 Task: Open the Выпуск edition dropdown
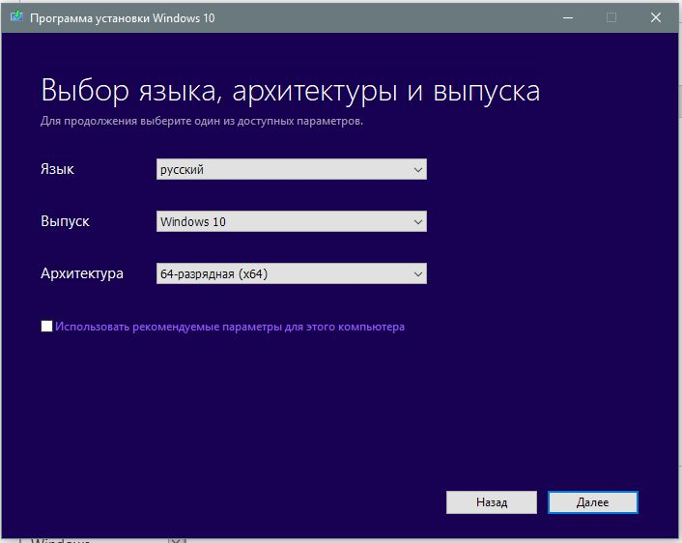pyautogui.click(x=292, y=221)
